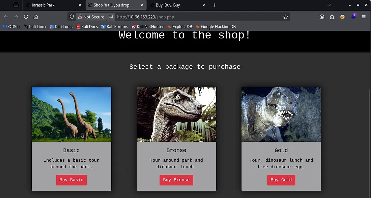Click the Gold package T-Rex image
This screenshot has height=198, width=371.
(281, 114)
